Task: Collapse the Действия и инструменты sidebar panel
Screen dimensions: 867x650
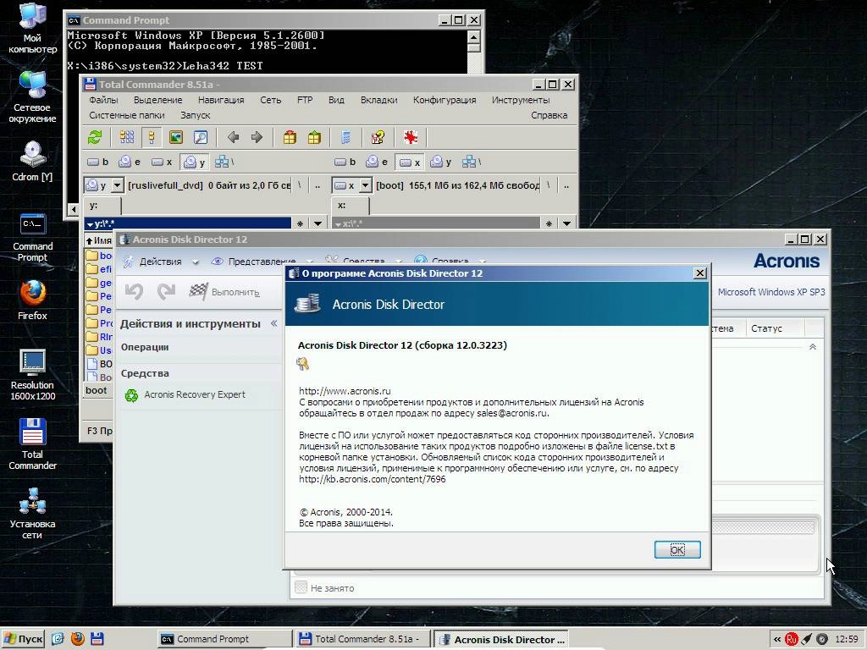Action: (x=273, y=323)
